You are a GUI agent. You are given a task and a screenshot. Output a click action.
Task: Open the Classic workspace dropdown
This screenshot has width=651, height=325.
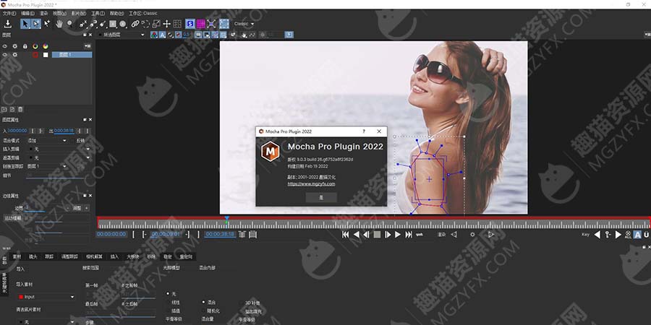coord(244,24)
